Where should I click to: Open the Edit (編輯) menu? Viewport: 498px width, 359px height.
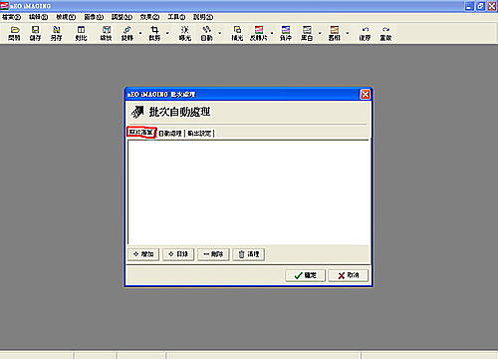click(39, 17)
